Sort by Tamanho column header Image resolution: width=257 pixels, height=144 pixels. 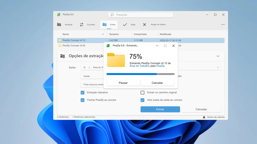click(x=114, y=34)
